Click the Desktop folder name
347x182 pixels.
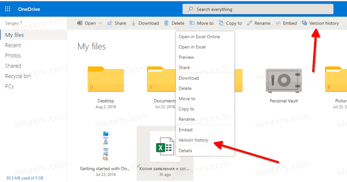click(x=106, y=101)
